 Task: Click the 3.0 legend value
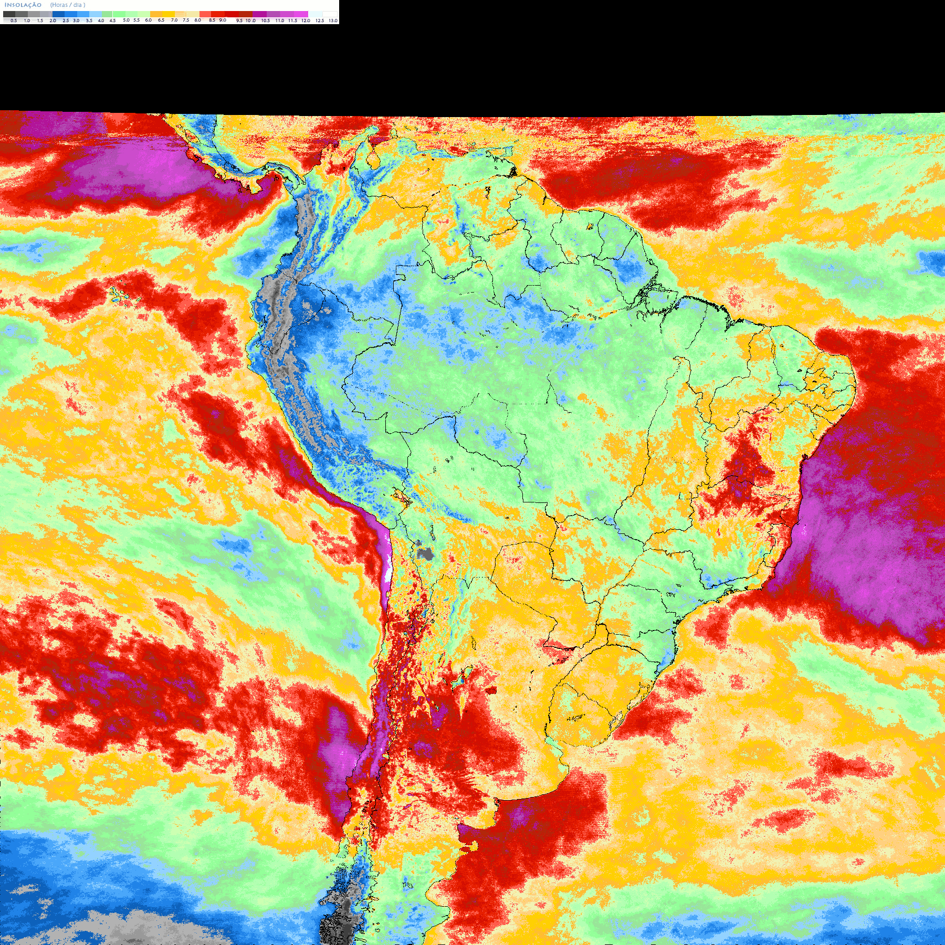coord(76,20)
